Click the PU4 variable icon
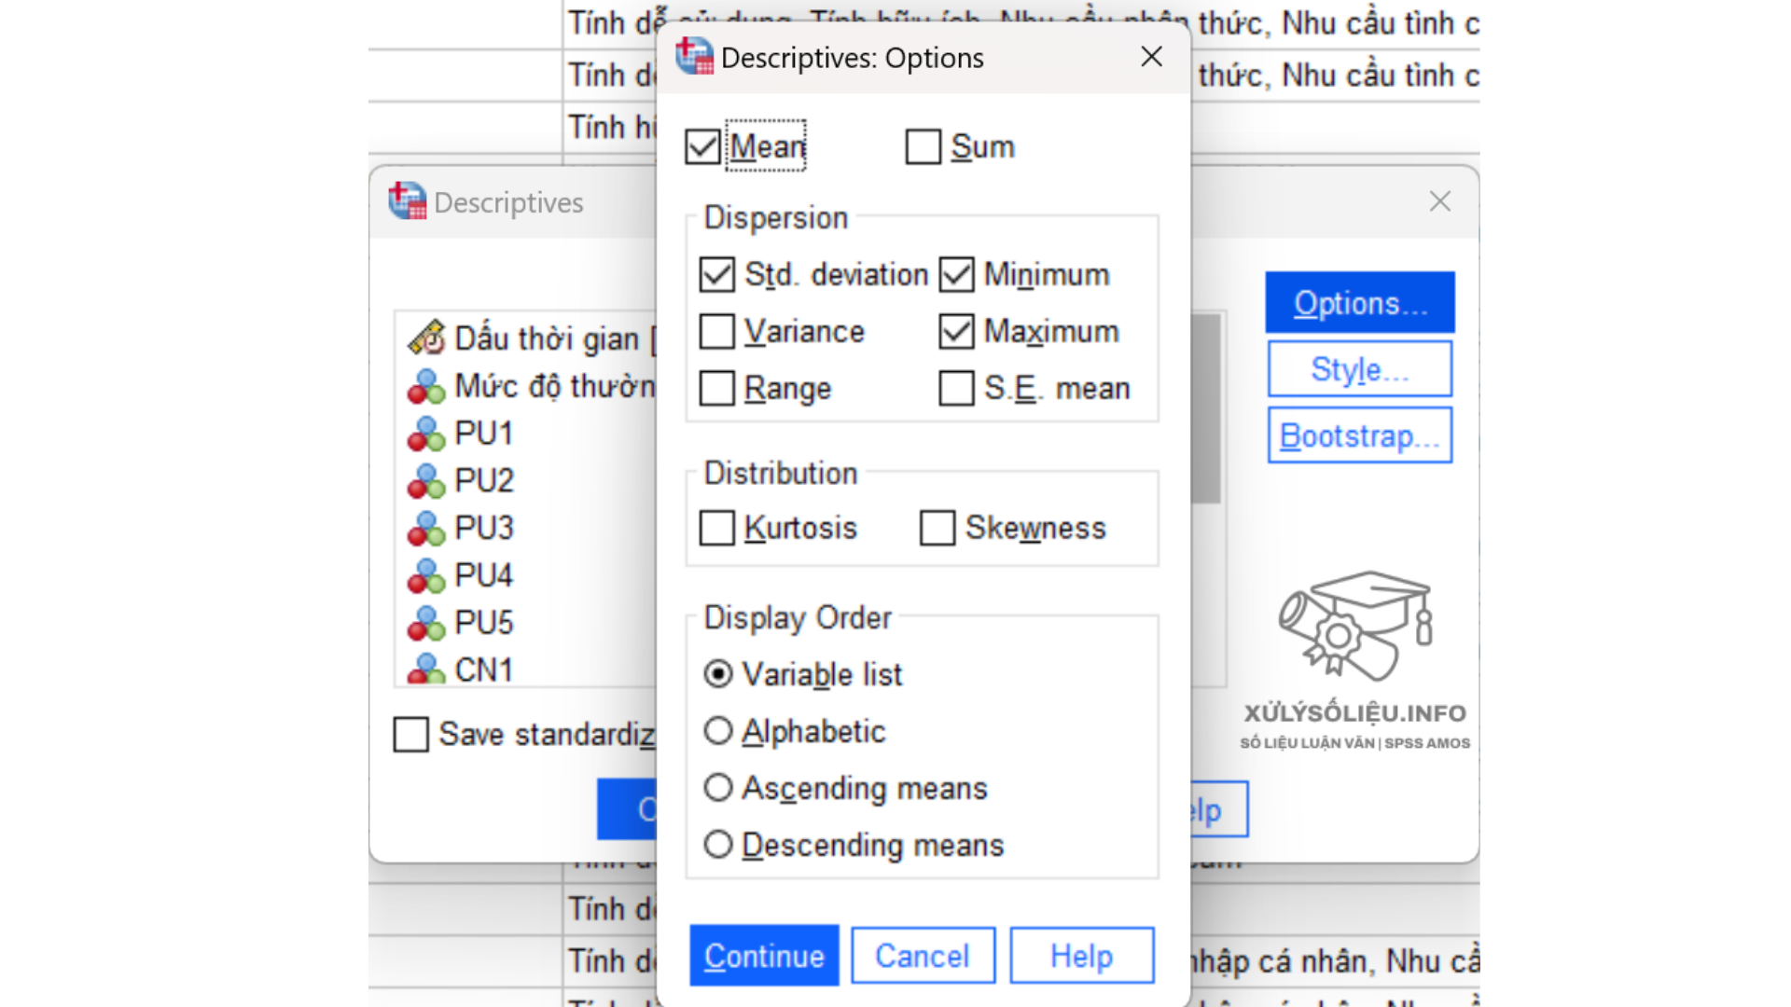Viewport: 1791px width, 1007px height. coord(426,576)
